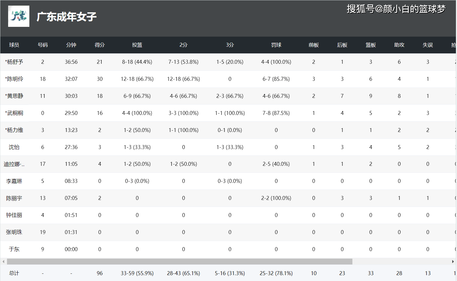Click the horizontal scrollbar thumb

pos(179,262)
